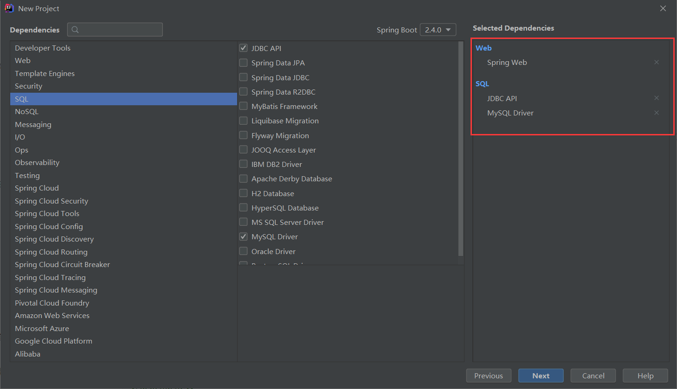Open Help for this dialog
The image size is (677, 389).
coord(645,376)
